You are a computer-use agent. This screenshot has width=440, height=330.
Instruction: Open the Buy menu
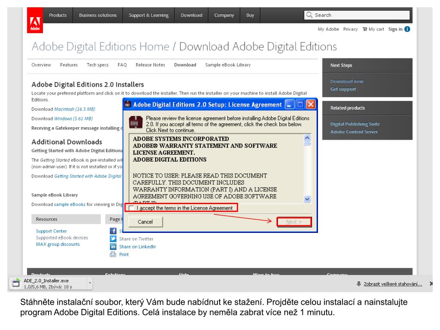[250, 15]
